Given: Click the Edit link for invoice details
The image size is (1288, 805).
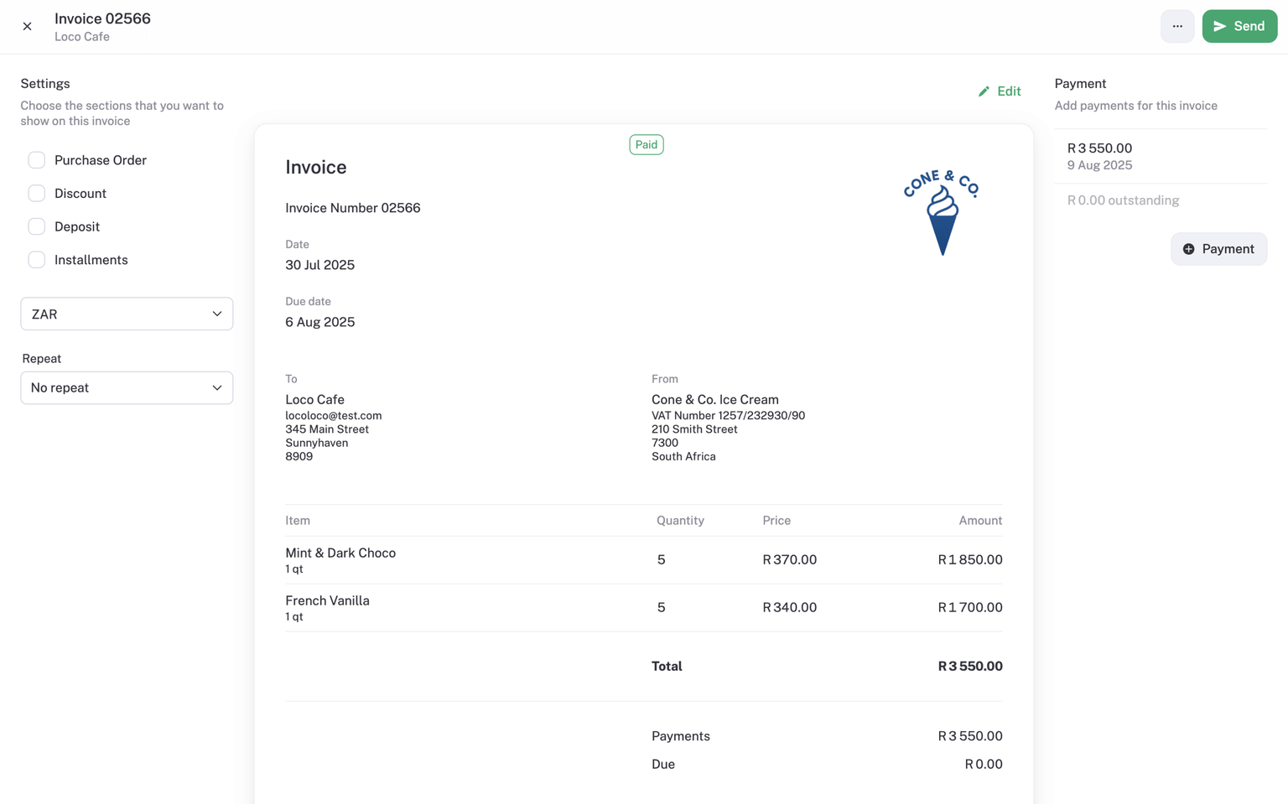Looking at the screenshot, I should (x=1008, y=91).
